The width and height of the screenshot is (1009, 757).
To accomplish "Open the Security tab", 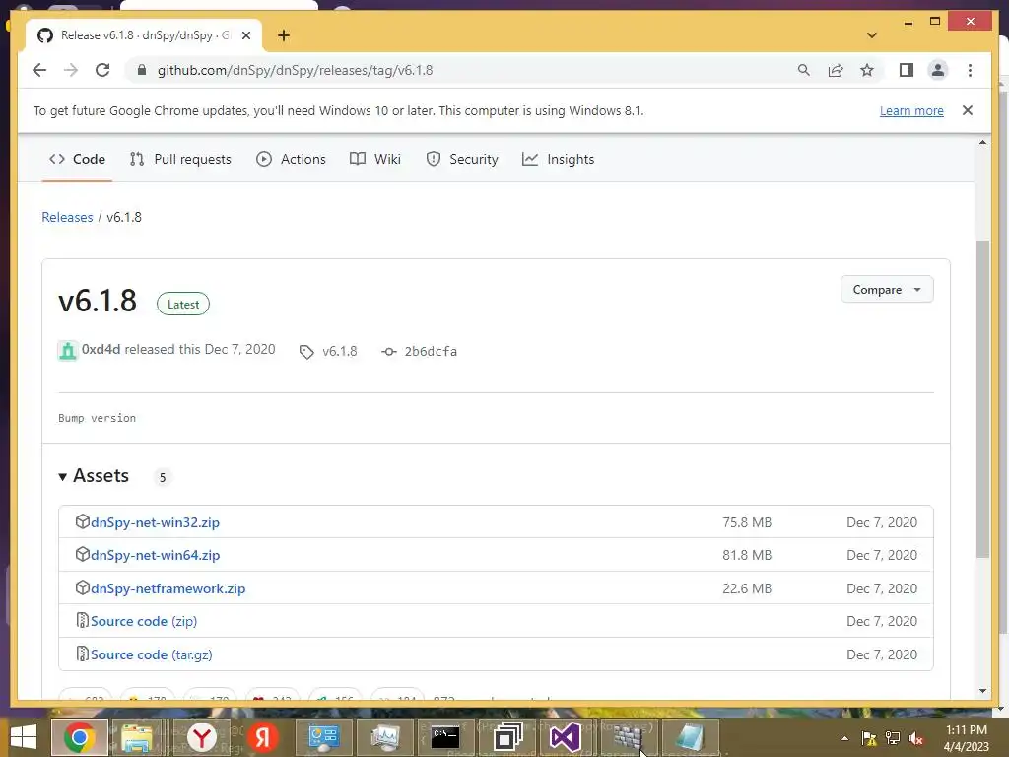I will coord(462,159).
